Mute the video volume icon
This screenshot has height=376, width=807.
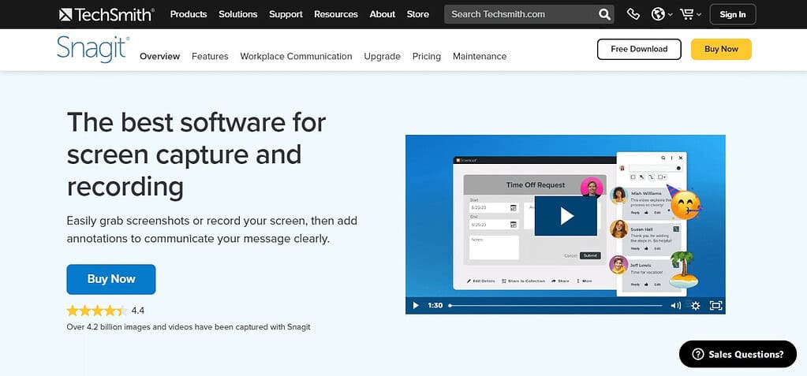(676, 306)
